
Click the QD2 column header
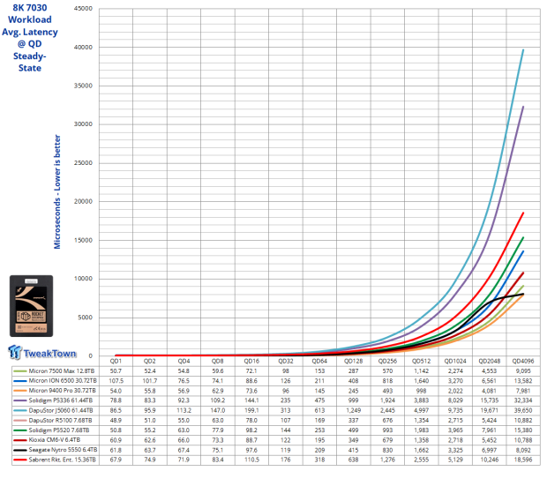[x=150, y=361]
